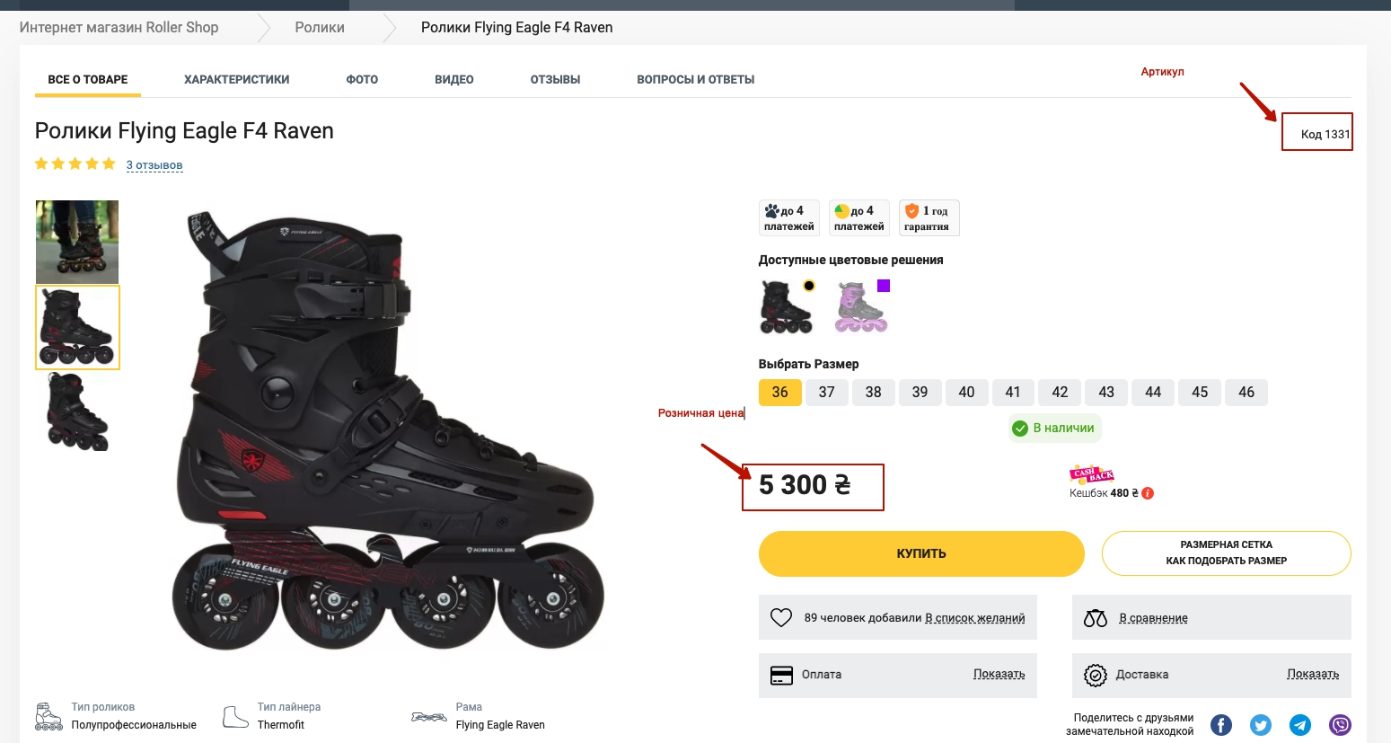
Task: Open the Характеристики tab
Action: [x=237, y=80]
